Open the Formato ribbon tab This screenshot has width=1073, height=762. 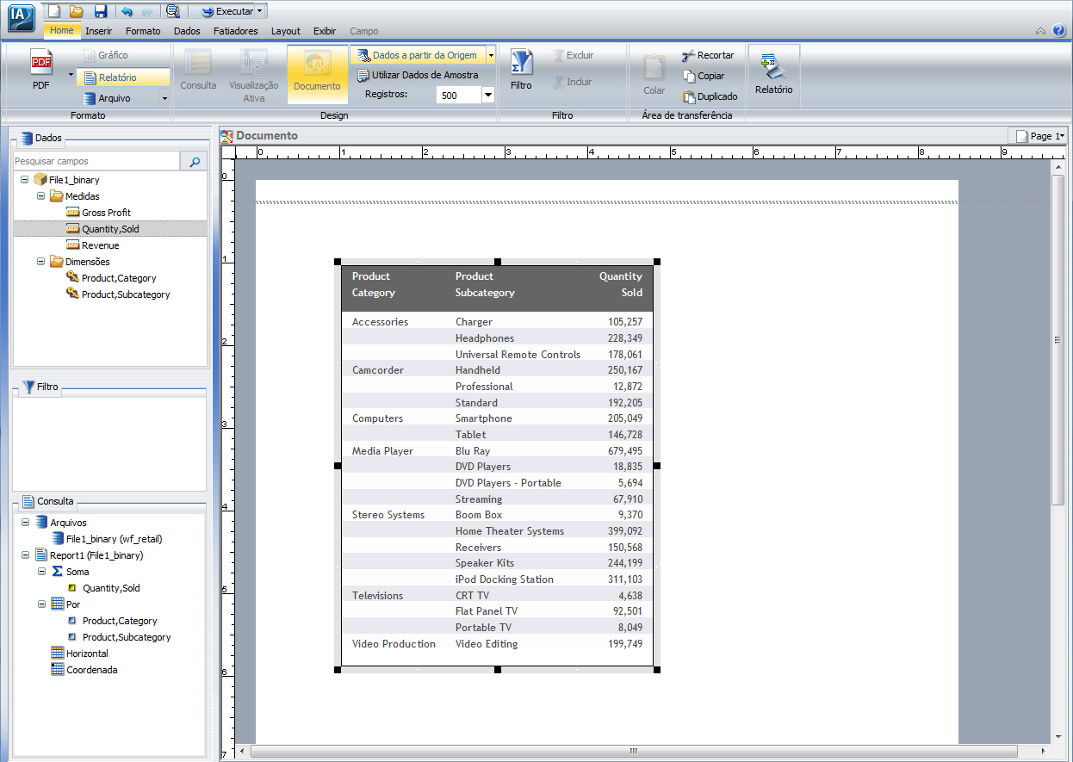[143, 31]
